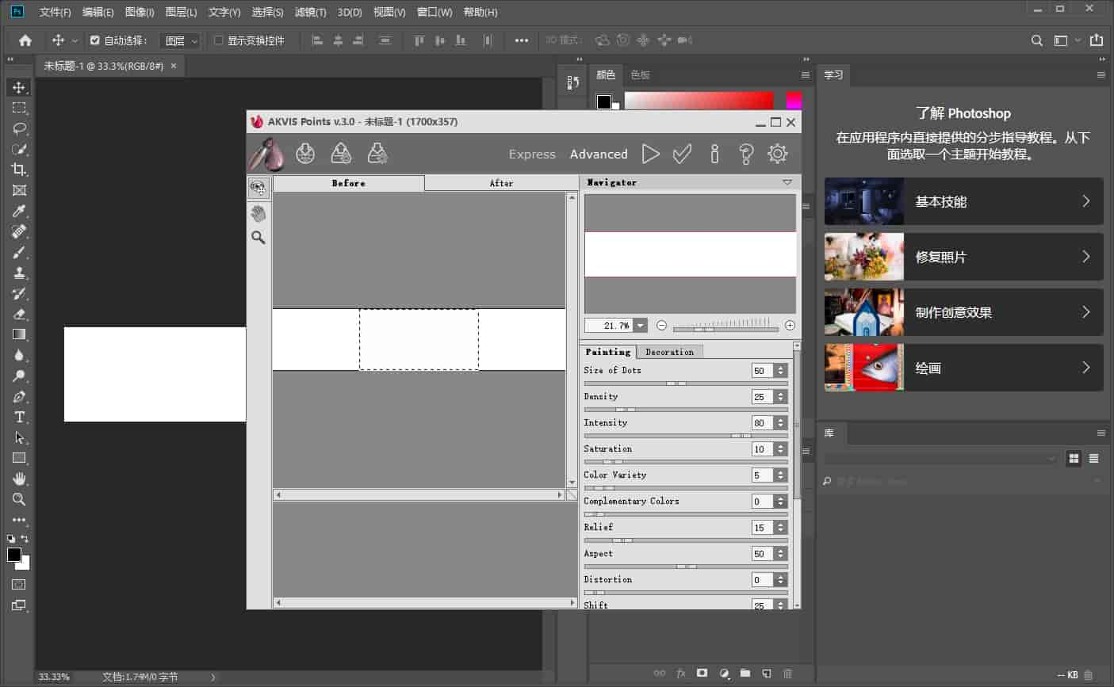Switch to the 色板 tab
This screenshot has width=1114, height=687.
(640, 74)
